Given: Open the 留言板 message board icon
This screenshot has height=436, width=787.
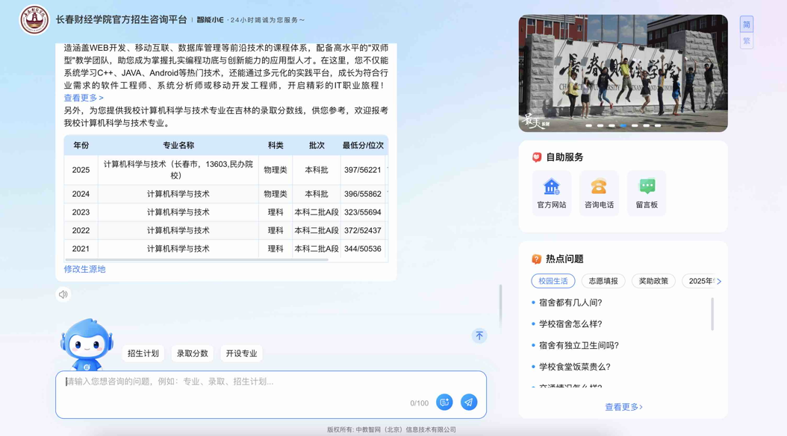Looking at the screenshot, I should 647,193.
